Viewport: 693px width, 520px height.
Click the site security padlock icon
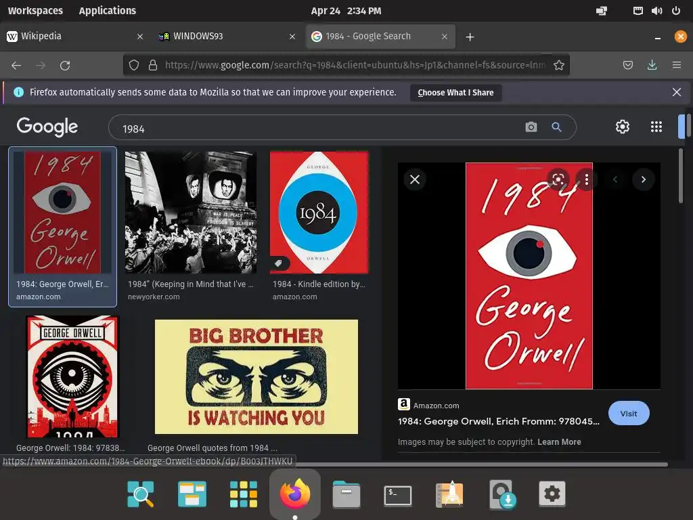[153, 66]
